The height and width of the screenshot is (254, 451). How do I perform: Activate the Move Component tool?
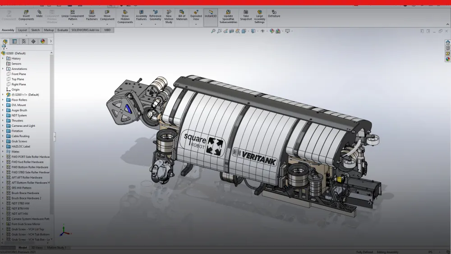click(x=107, y=15)
